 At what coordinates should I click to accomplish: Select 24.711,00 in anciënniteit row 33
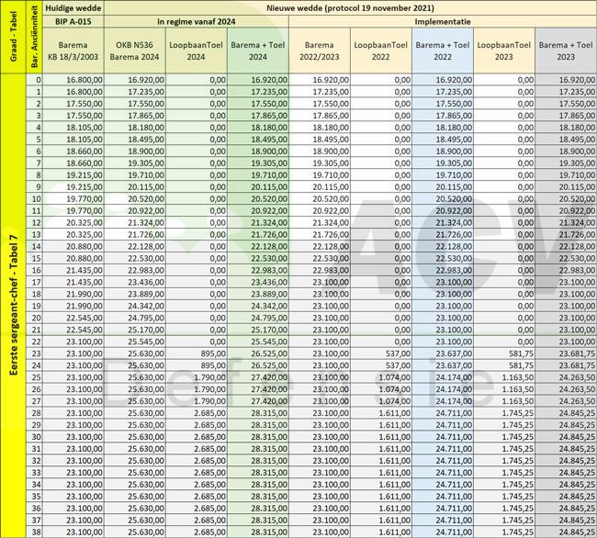[x=443, y=473]
